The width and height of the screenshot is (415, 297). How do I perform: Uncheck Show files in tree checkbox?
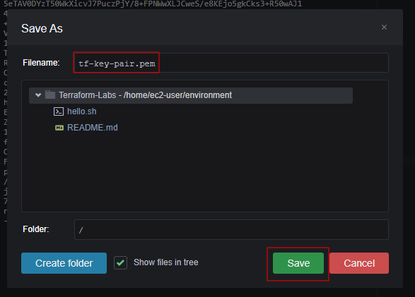tap(120, 262)
